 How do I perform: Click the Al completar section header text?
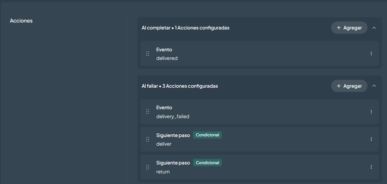(186, 28)
